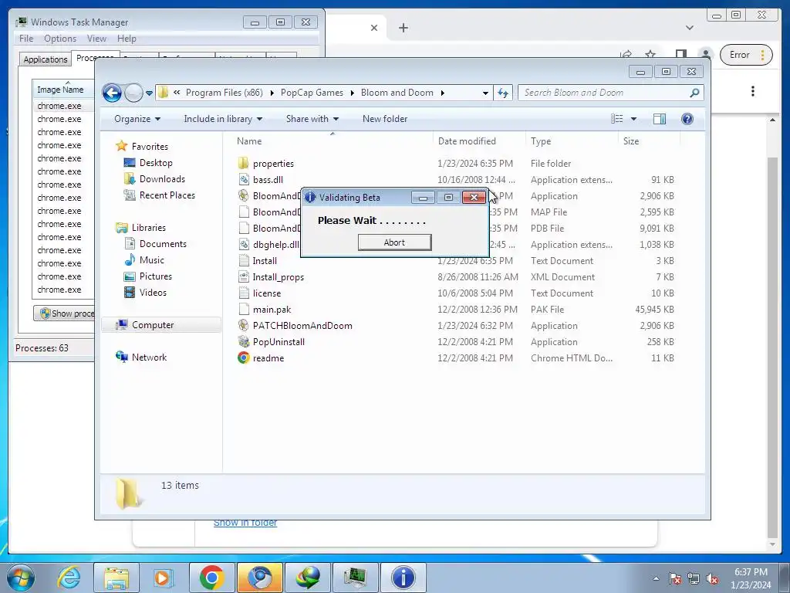The width and height of the screenshot is (790, 593).
Task: Expand arrow after Bloom and Doom breadcrumb
Action: click(442, 93)
